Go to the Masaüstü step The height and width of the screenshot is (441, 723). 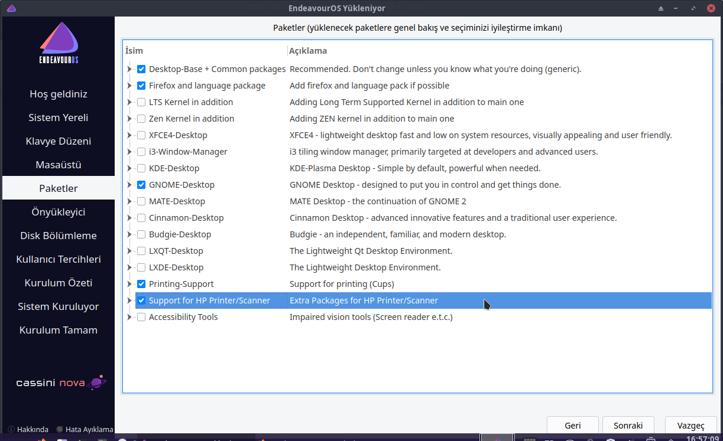(x=59, y=165)
